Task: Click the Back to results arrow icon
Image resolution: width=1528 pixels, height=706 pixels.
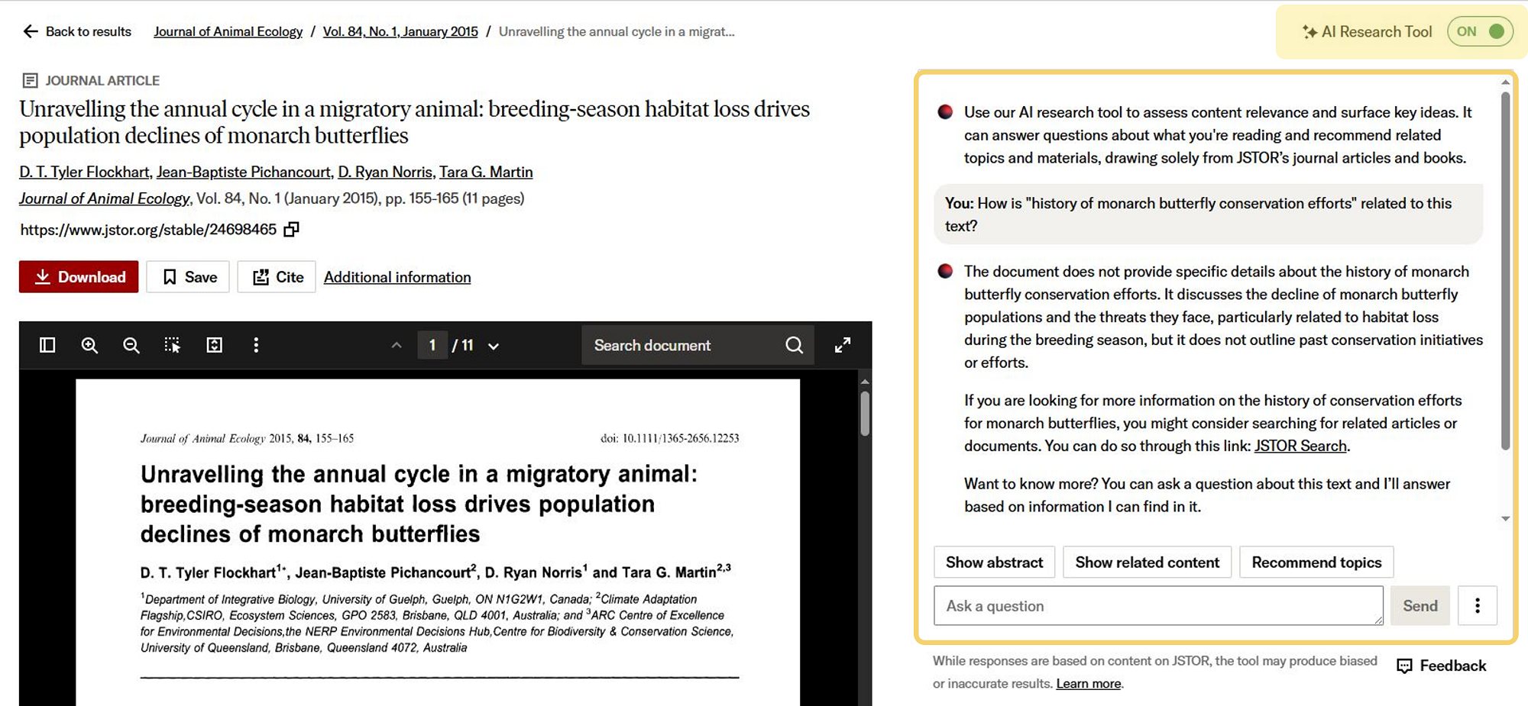Action: click(31, 31)
